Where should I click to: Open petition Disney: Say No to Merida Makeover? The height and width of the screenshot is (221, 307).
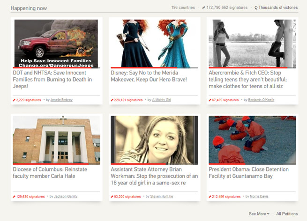pos(149,76)
